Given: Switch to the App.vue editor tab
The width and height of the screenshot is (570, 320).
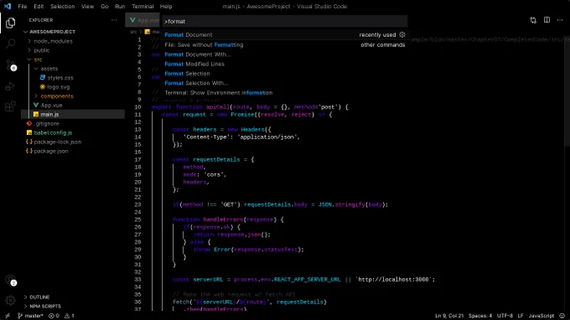Looking at the screenshot, I should pyautogui.click(x=143, y=20).
